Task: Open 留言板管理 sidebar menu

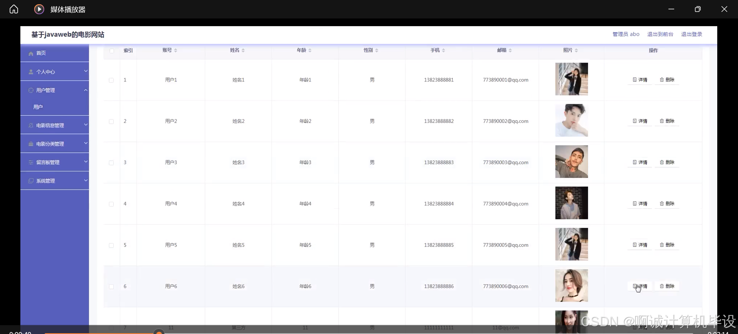Action: [55, 162]
